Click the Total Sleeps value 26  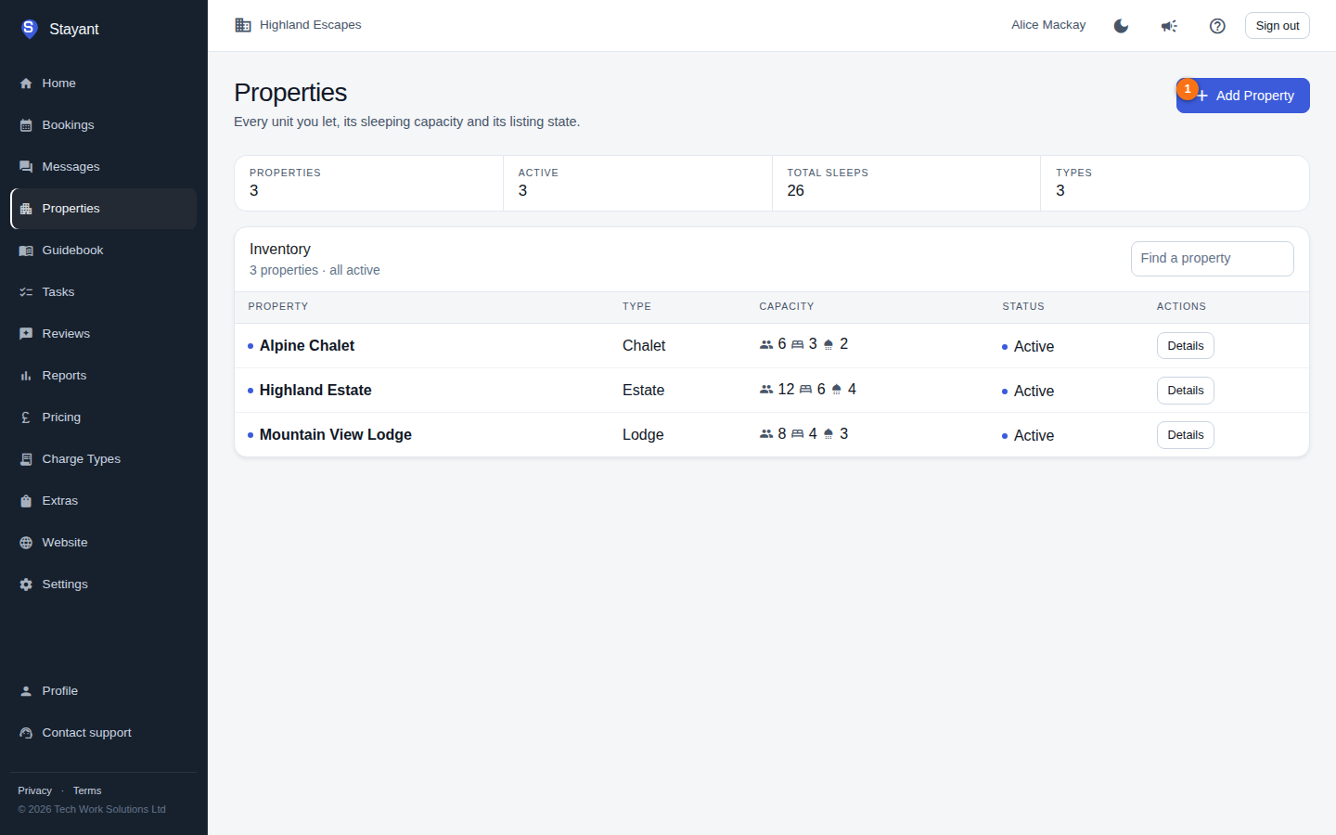click(796, 190)
